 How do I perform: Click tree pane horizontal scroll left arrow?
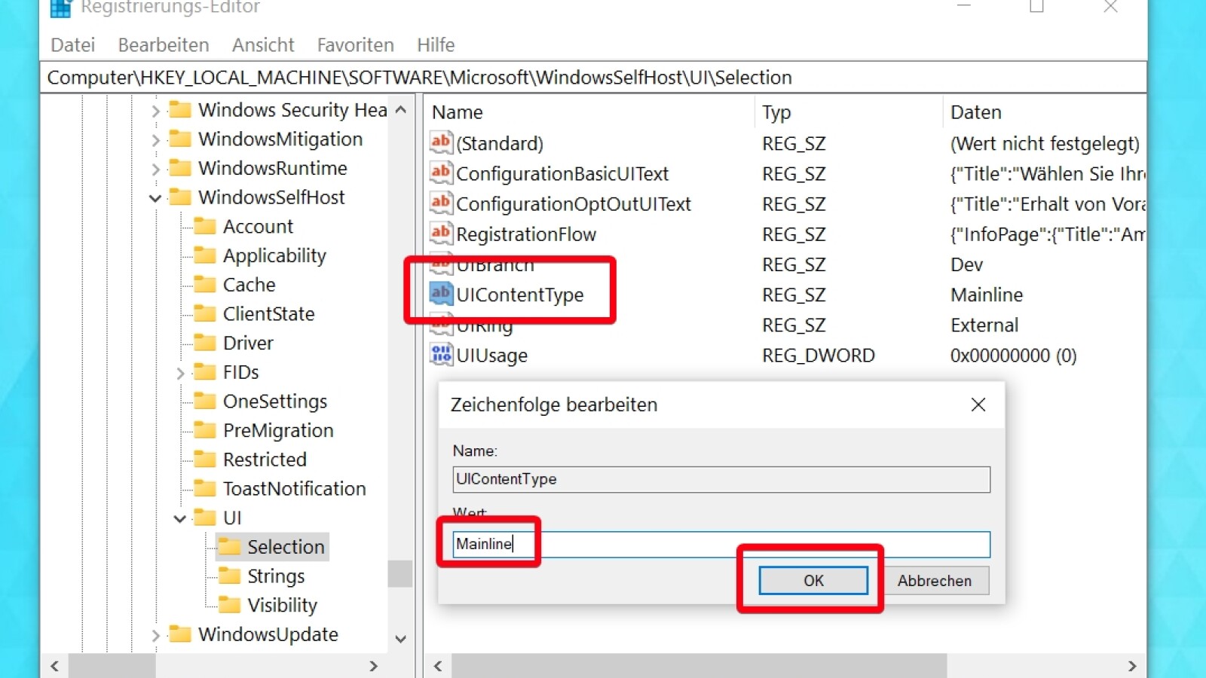click(x=55, y=666)
